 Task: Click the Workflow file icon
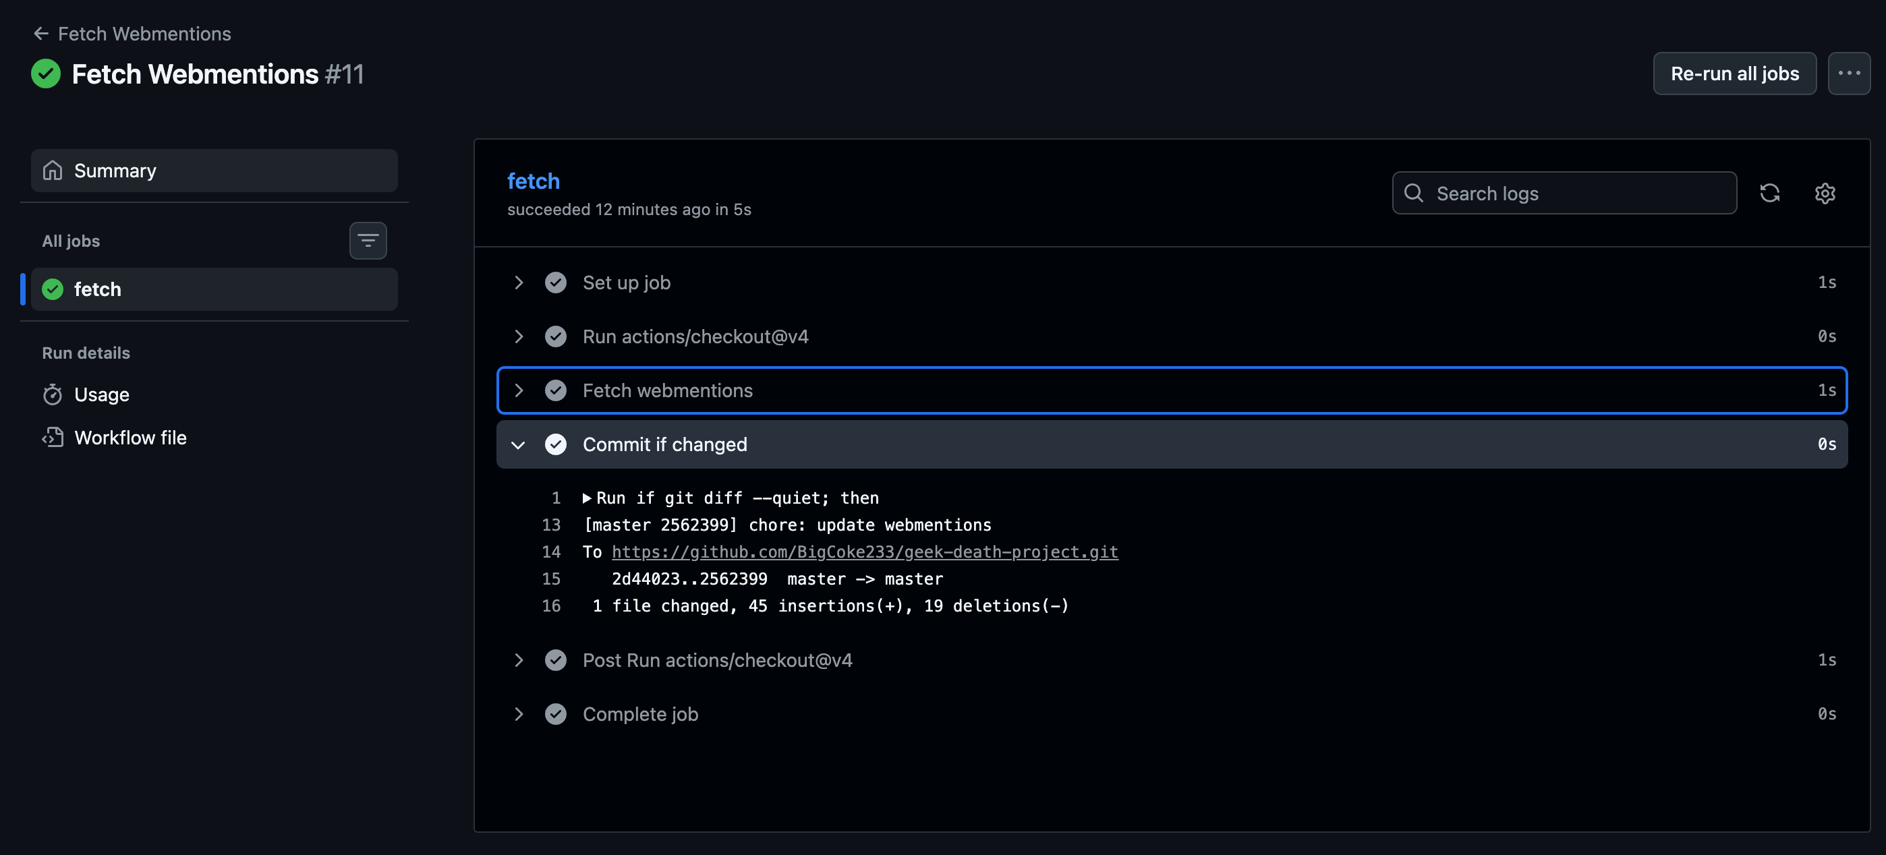pyautogui.click(x=53, y=438)
